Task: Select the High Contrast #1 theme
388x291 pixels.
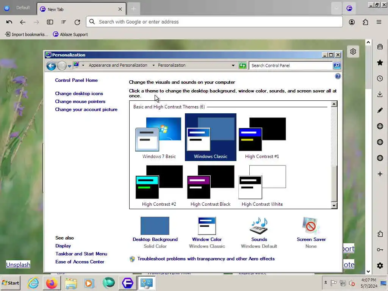Action: tap(262, 137)
